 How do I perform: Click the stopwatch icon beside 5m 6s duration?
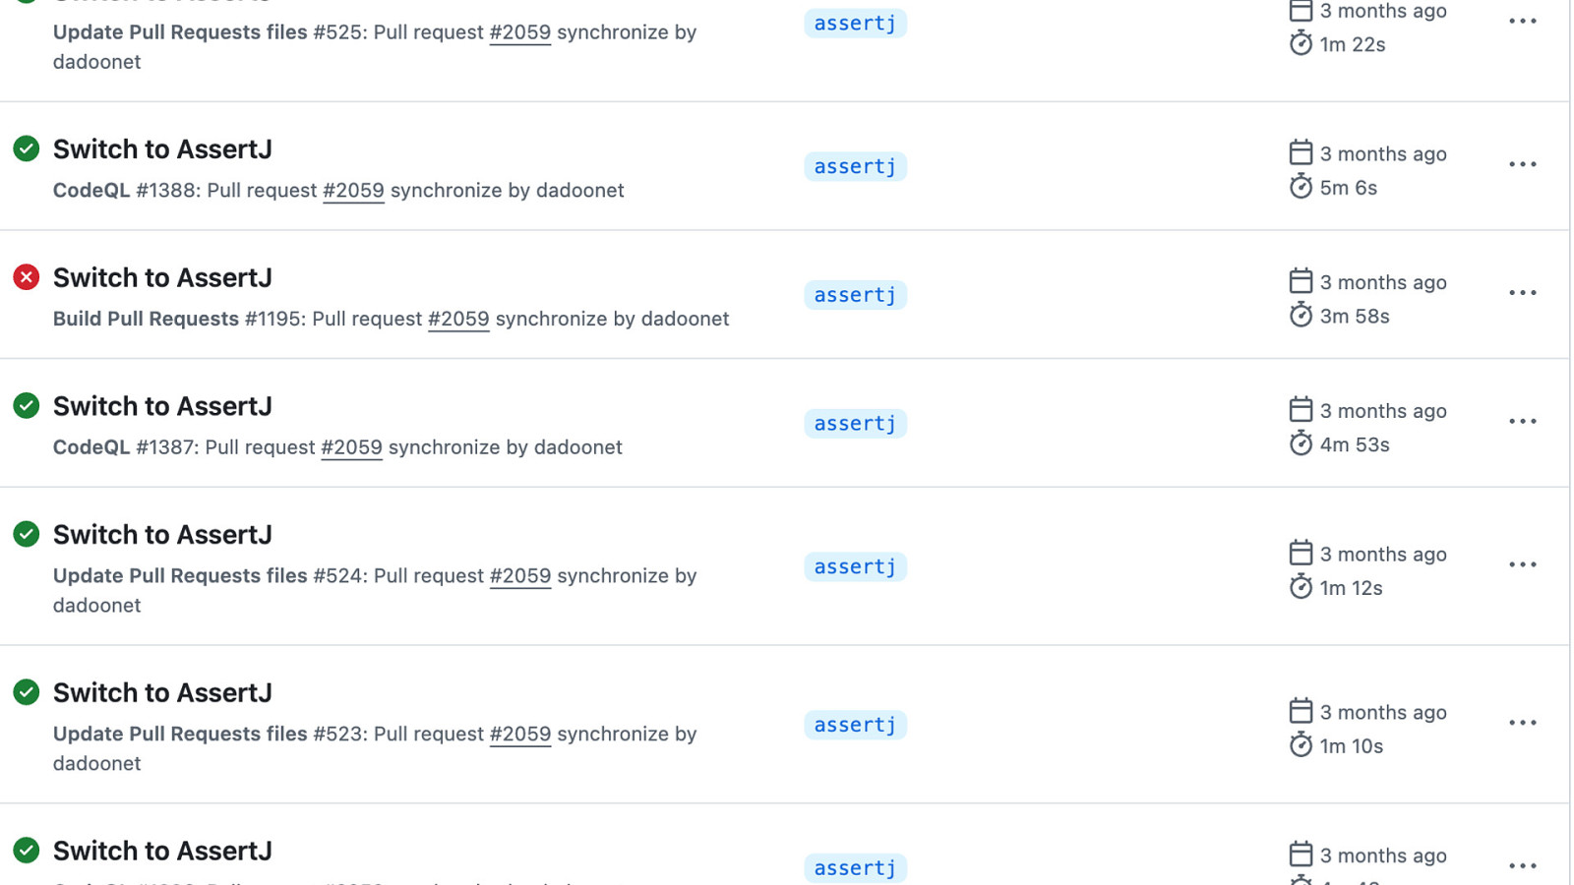[1301, 187]
